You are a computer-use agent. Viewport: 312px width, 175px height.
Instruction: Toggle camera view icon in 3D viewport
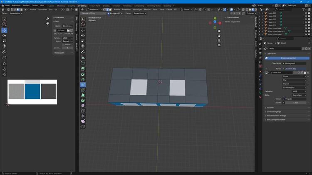[x=219, y=41]
